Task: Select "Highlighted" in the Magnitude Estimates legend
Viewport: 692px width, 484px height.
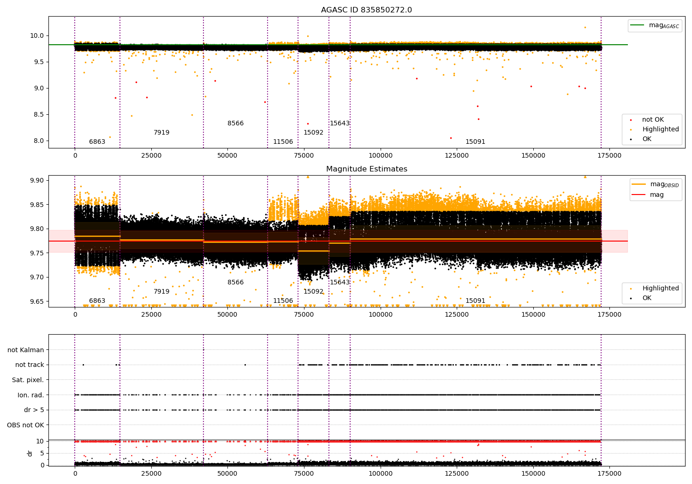Action: (x=661, y=289)
